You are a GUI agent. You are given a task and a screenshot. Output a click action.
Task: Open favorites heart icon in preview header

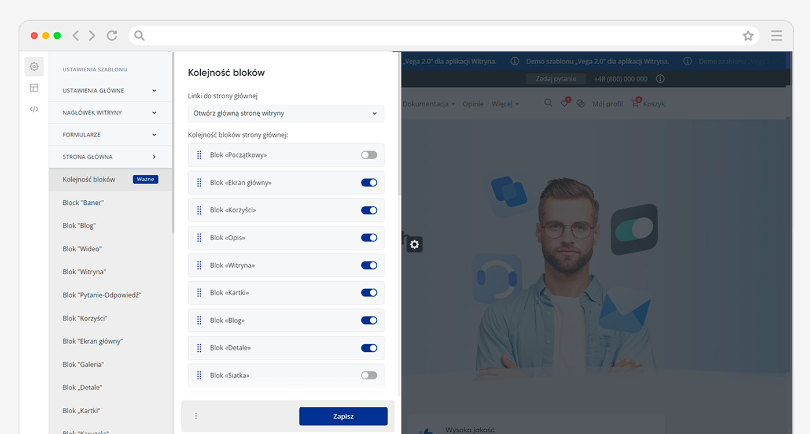click(565, 103)
